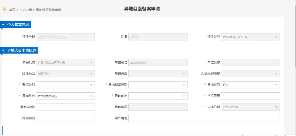Go to 首页 breadcrumb link

(12, 10)
